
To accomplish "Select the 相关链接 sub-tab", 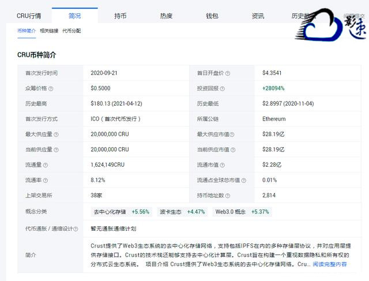I will [x=49, y=31].
